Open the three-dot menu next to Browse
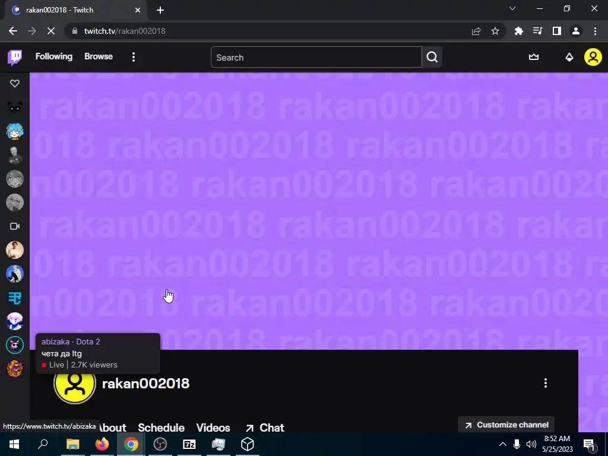 pos(134,57)
